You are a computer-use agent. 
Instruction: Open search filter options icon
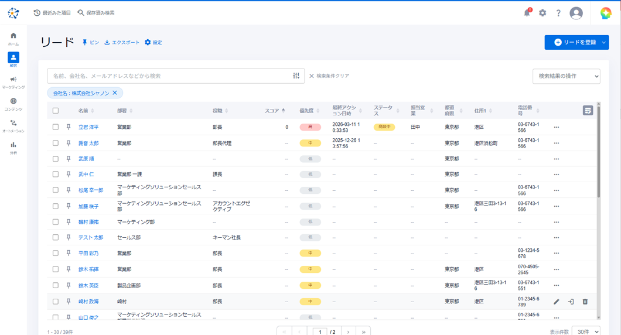tap(296, 76)
